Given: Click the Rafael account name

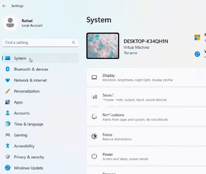Looking at the screenshot, I should 27,21.
